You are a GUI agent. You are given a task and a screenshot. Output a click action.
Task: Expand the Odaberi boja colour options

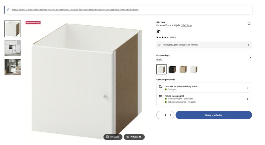coord(250,58)
